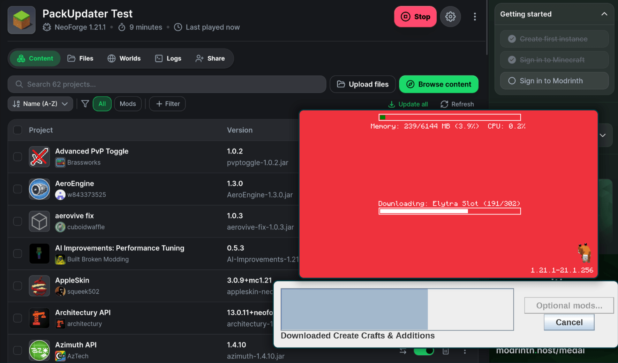Open instance settings gear icon
618x363 pixels.
450,16
